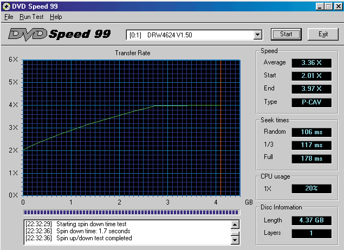This screenshot has height=250, width=344.
Task: Click the 1/3 seek time 117 ms
Action: coord(311,145)
